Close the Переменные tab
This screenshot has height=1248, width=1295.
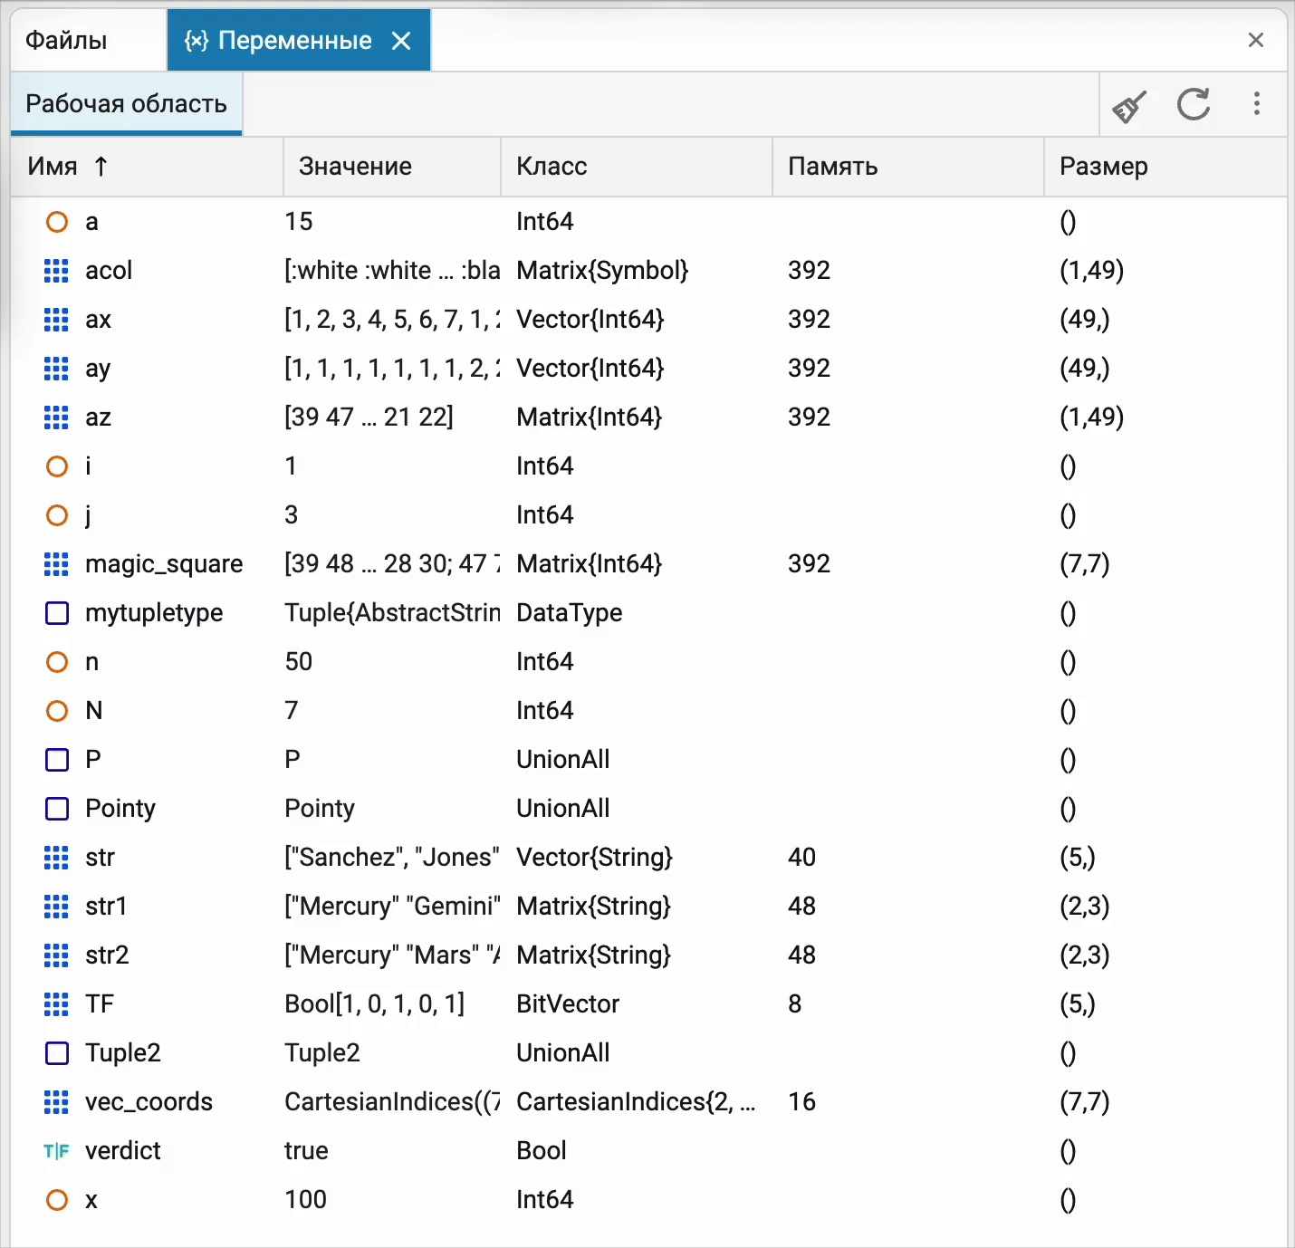pos(401,41)
